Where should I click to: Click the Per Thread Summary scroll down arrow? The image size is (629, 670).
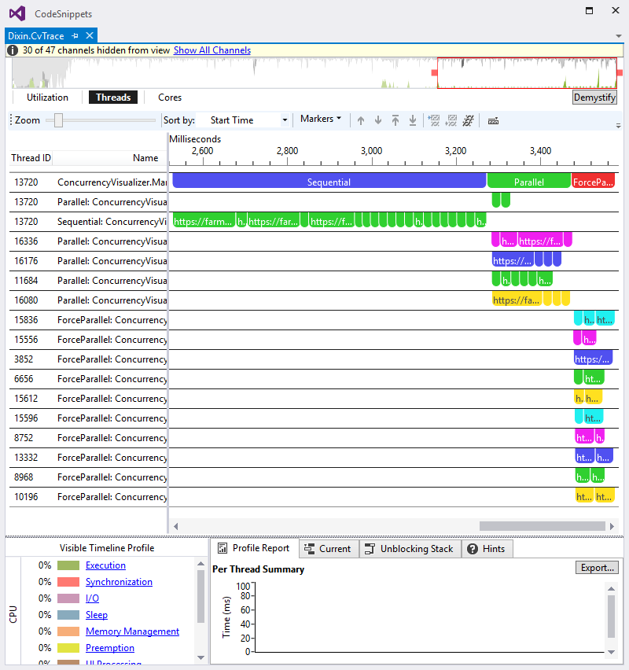point(612,652)
